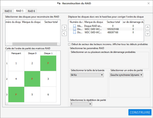Click the 'Disque 1' column header in the parity map
The image size is (153, 118).
[x=48, y=53]
